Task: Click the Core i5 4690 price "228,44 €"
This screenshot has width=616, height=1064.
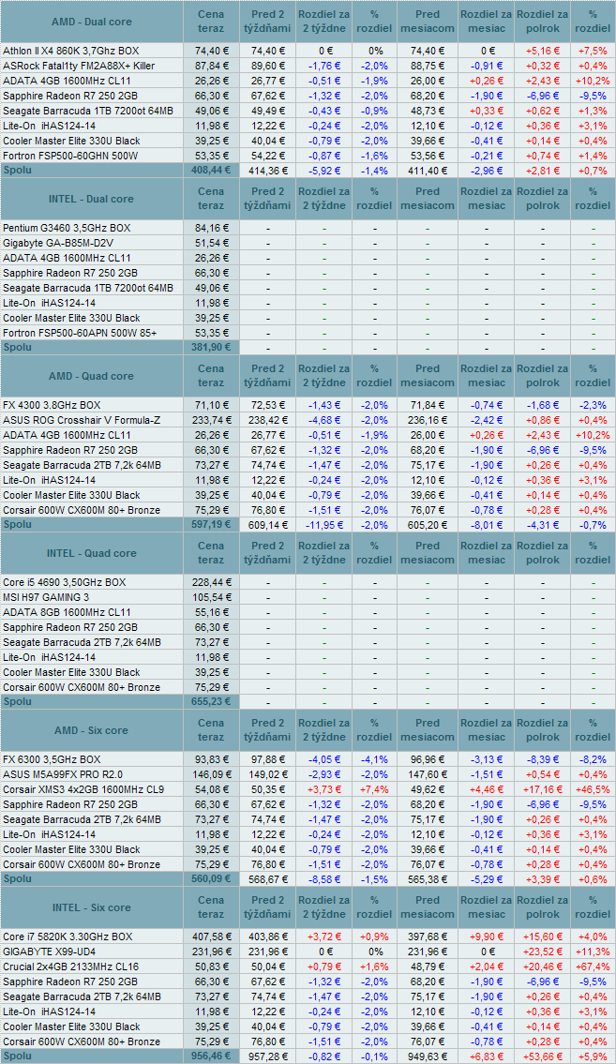Action: coord(213,582)
